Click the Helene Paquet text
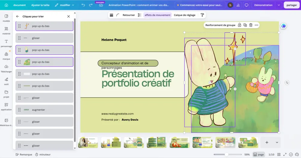The height and width of the screenshot is (158, 301). point(114,40)
